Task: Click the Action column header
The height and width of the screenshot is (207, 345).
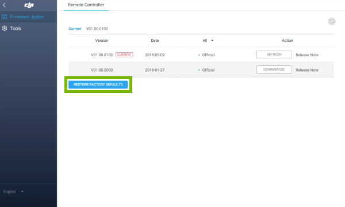Action: (x=287, y=40)
